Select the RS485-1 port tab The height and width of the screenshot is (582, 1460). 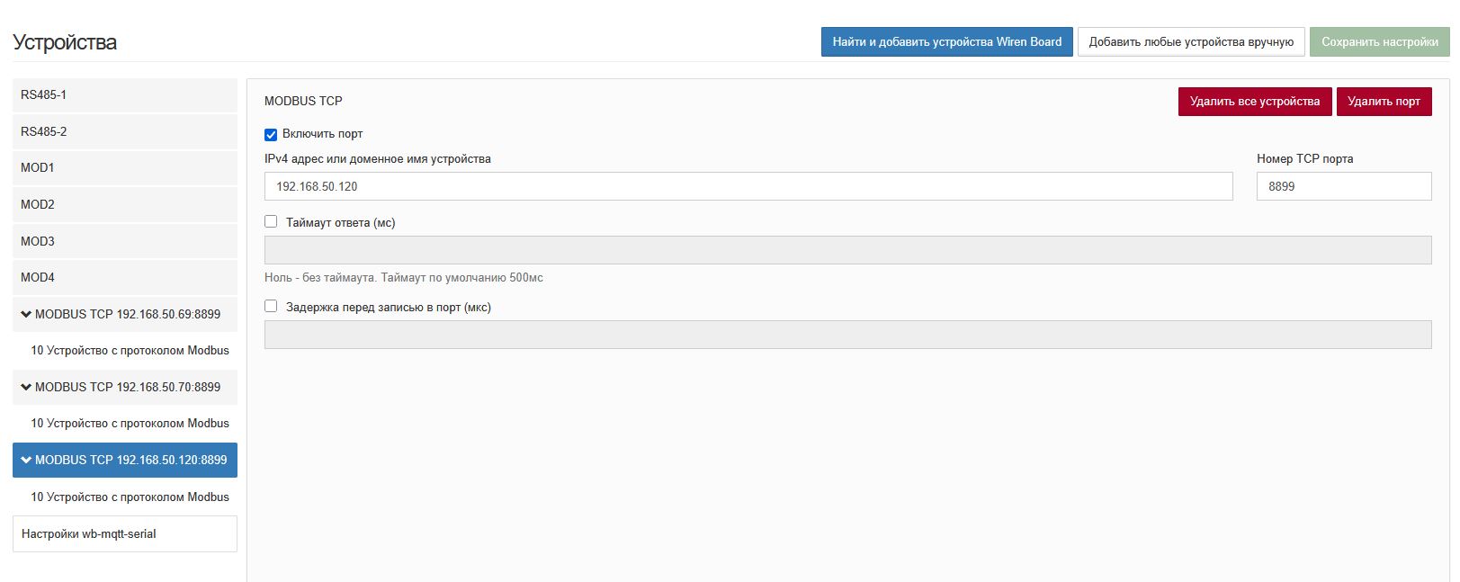click(x=124, y=95)
